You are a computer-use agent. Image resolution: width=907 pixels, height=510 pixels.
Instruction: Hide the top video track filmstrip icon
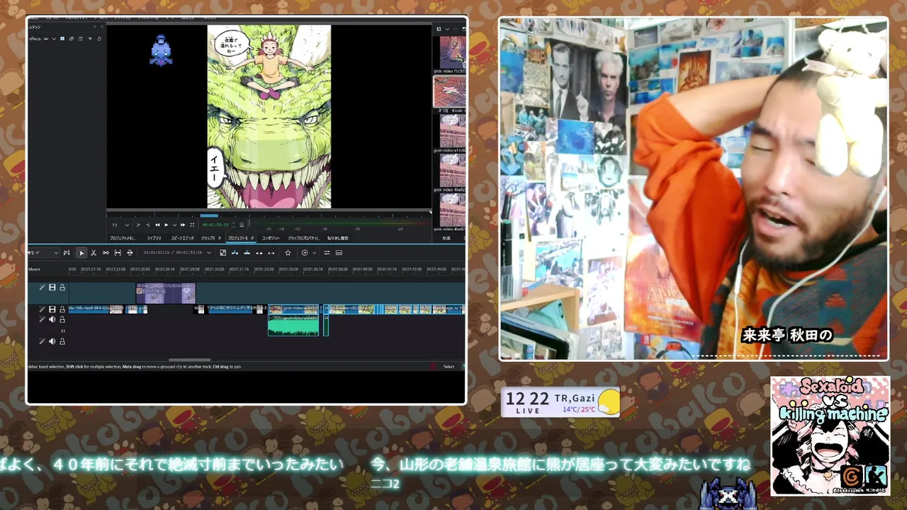(52, 288)
